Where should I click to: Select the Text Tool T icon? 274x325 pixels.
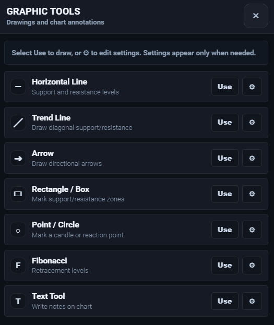click(18, 301)
